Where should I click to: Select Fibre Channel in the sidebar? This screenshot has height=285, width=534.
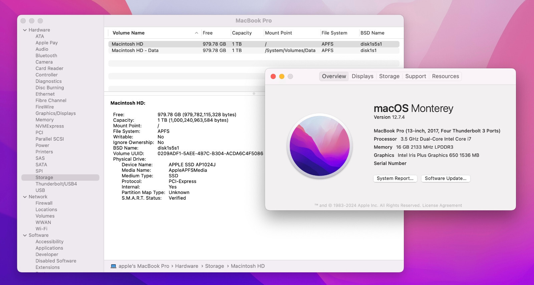[51, 100]
